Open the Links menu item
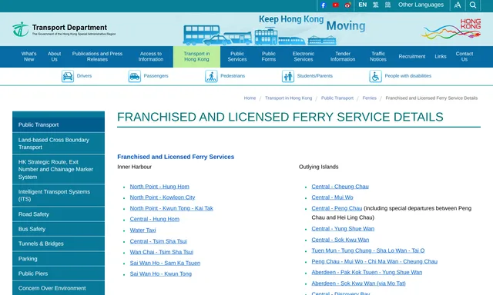493x295 pixels. point(441,57)
